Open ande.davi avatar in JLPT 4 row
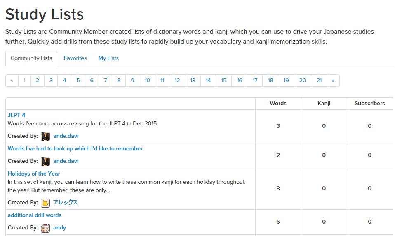This screenshot has width=395, height=236. (45, 136)
